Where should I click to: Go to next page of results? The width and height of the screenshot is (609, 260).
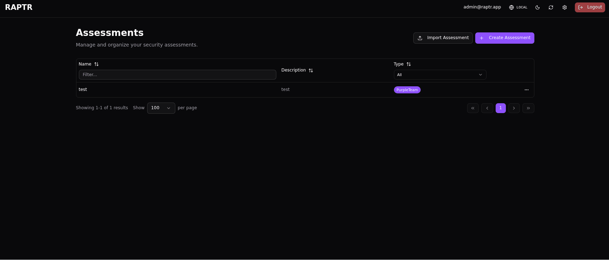[x=514, y=108]
